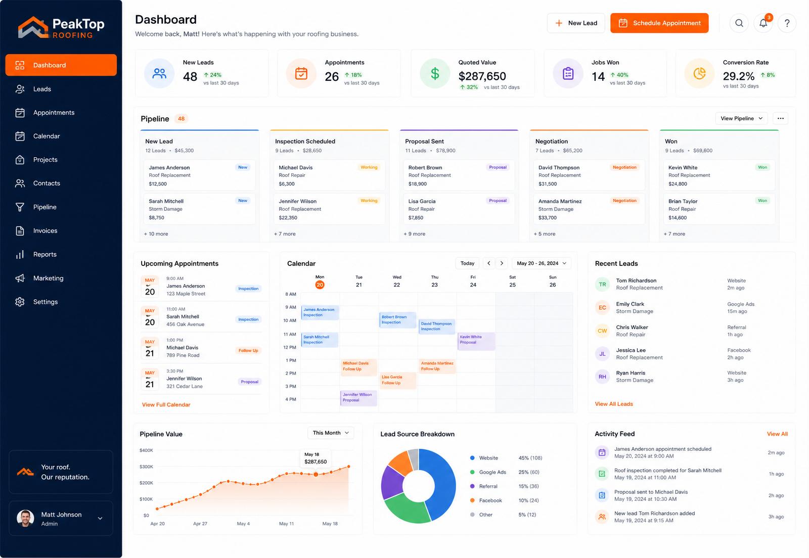Open Invoices in the sidebar
The image size is (809, 558).
[x=61, y=230]
